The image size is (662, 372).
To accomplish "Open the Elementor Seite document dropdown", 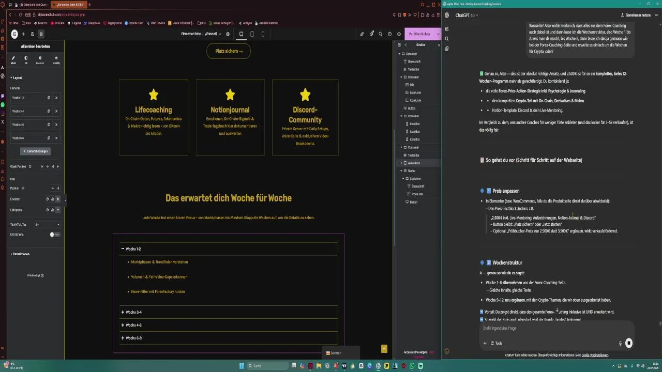I will 201,34.
